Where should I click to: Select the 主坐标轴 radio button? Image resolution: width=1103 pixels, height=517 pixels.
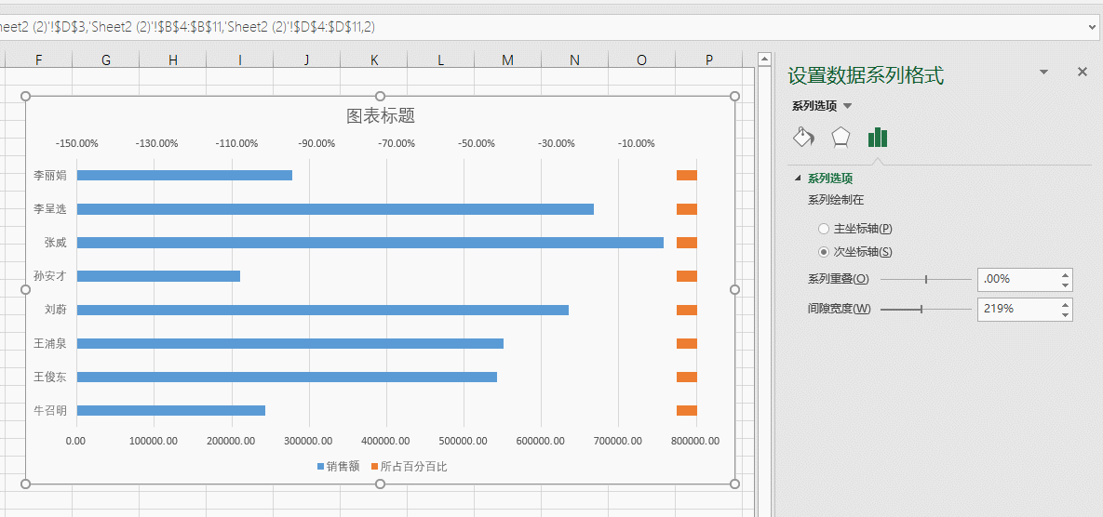[x=824, y=229]
